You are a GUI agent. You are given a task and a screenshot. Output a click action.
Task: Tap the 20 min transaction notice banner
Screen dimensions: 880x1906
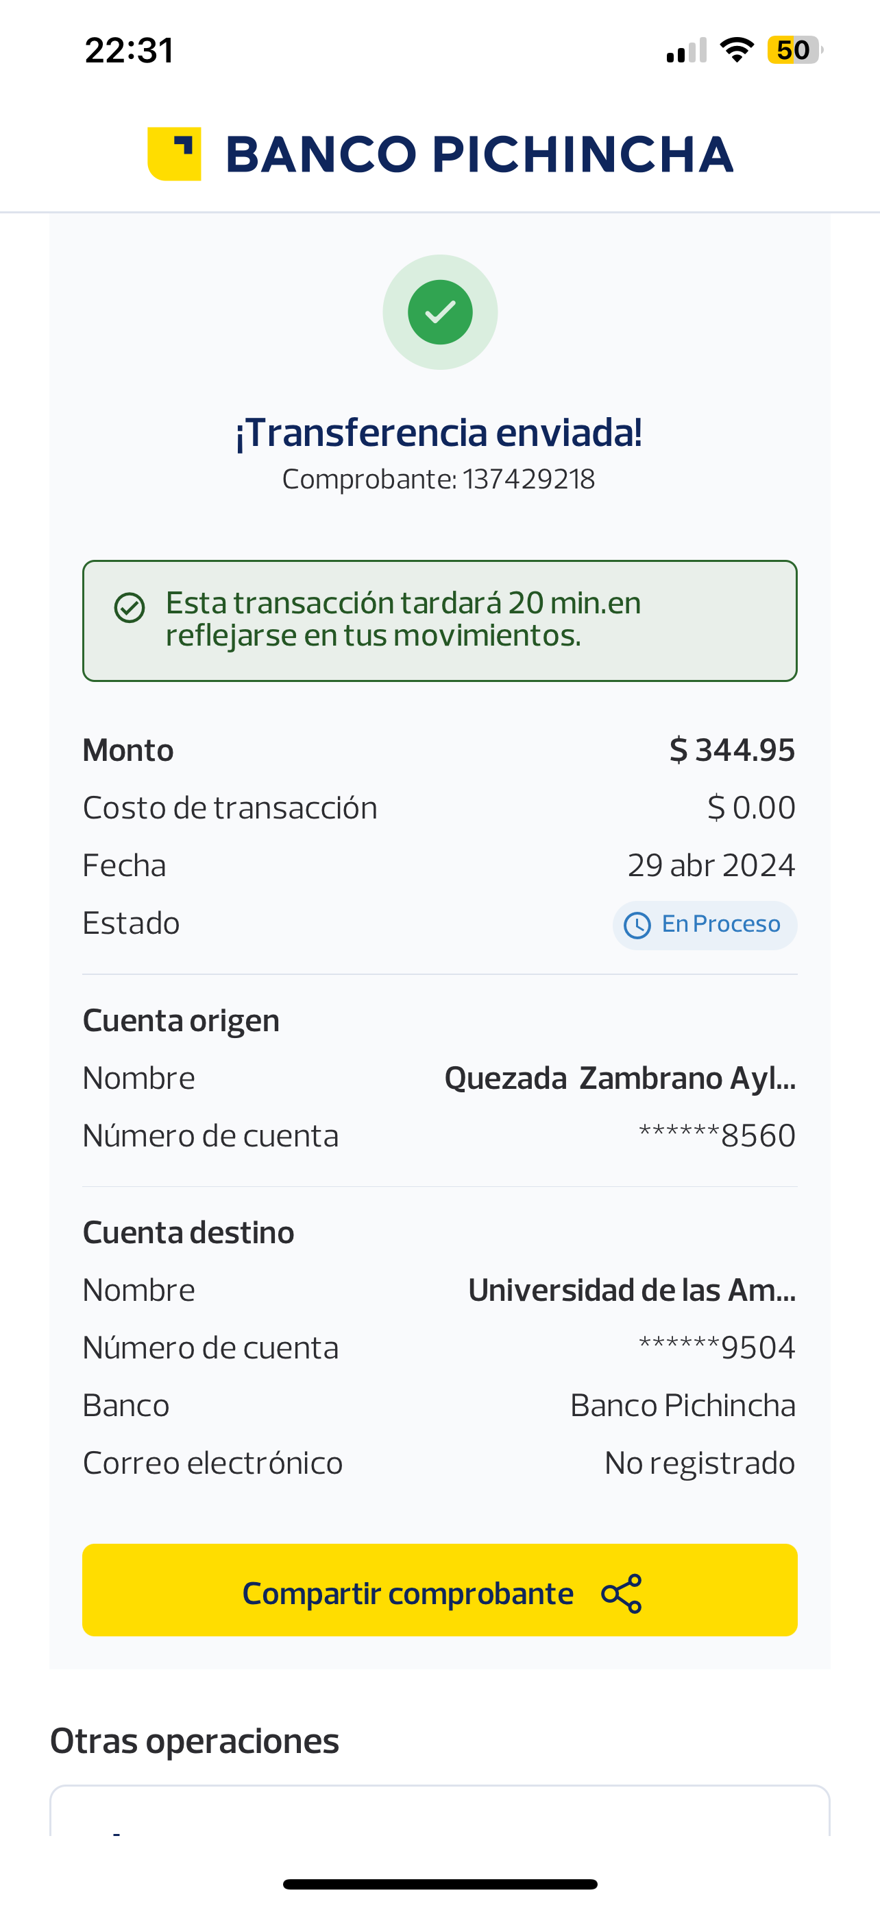click(x=439, y=620)
